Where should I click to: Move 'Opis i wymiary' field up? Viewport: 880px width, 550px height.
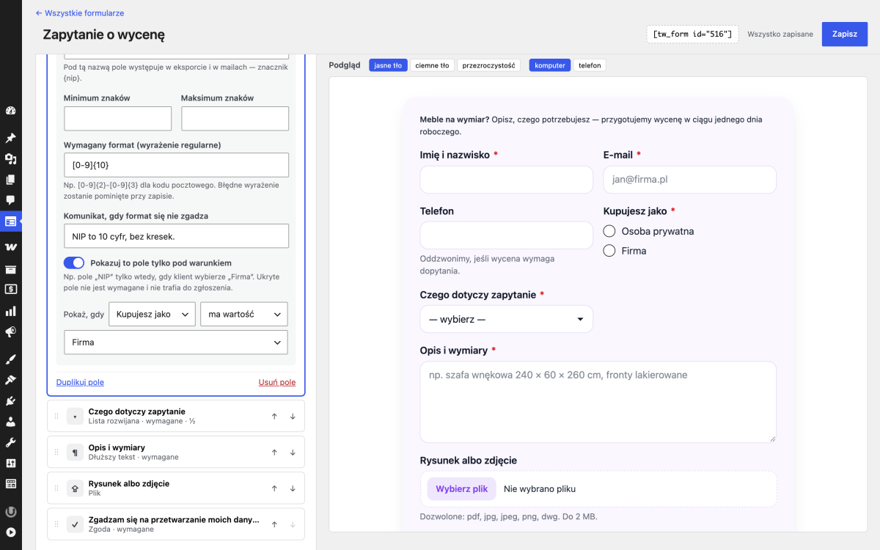(x=274, y=452)
